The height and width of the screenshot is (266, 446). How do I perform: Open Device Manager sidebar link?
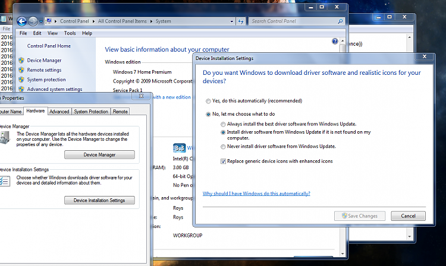tap(44, 60)
